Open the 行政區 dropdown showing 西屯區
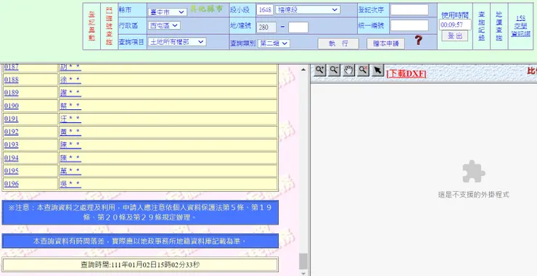 pos(164,25)
